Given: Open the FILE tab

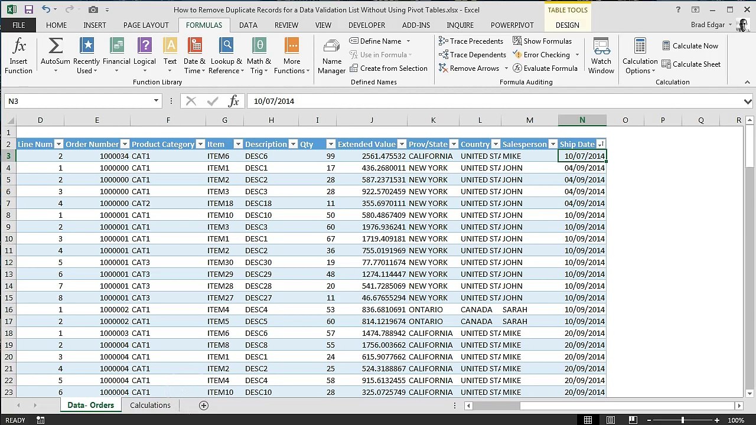Looking at the screenshot, I should 18,25.
